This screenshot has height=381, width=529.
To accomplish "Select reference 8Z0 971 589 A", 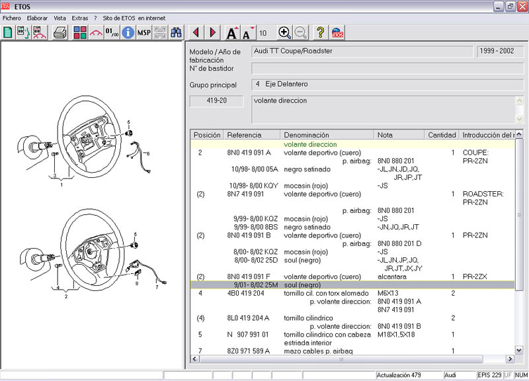I will (x=249, y=351).
